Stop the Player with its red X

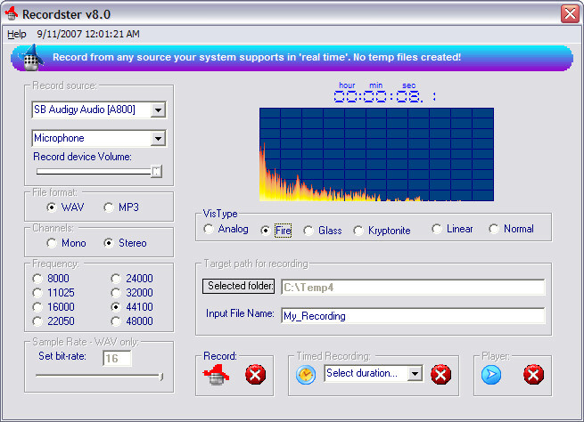coord(534,375)
